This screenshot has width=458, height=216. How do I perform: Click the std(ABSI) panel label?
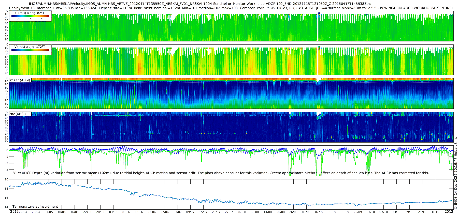tap(18, 114)
